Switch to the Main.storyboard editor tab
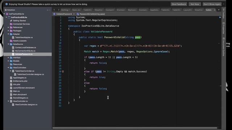 coord(76,10)
